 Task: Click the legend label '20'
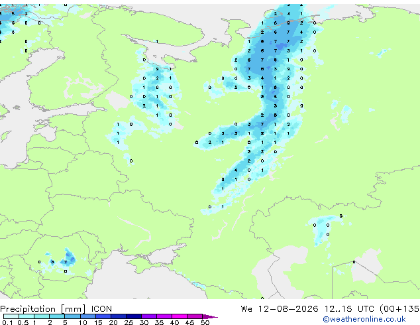pos(113,322)
